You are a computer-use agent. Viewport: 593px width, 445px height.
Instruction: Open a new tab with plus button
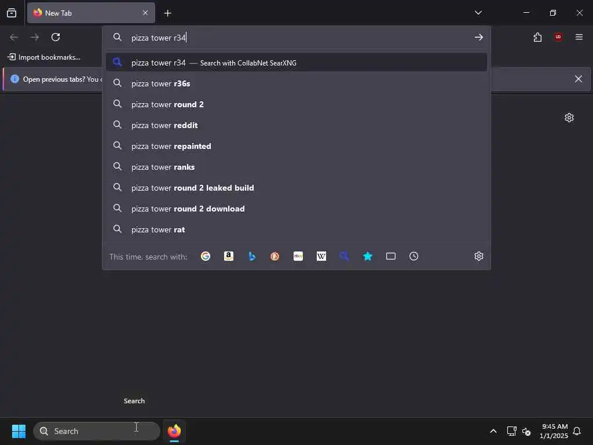[167, 13]
